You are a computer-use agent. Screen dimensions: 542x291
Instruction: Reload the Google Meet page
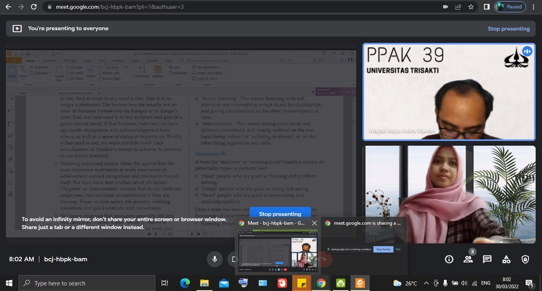(34, 7)
